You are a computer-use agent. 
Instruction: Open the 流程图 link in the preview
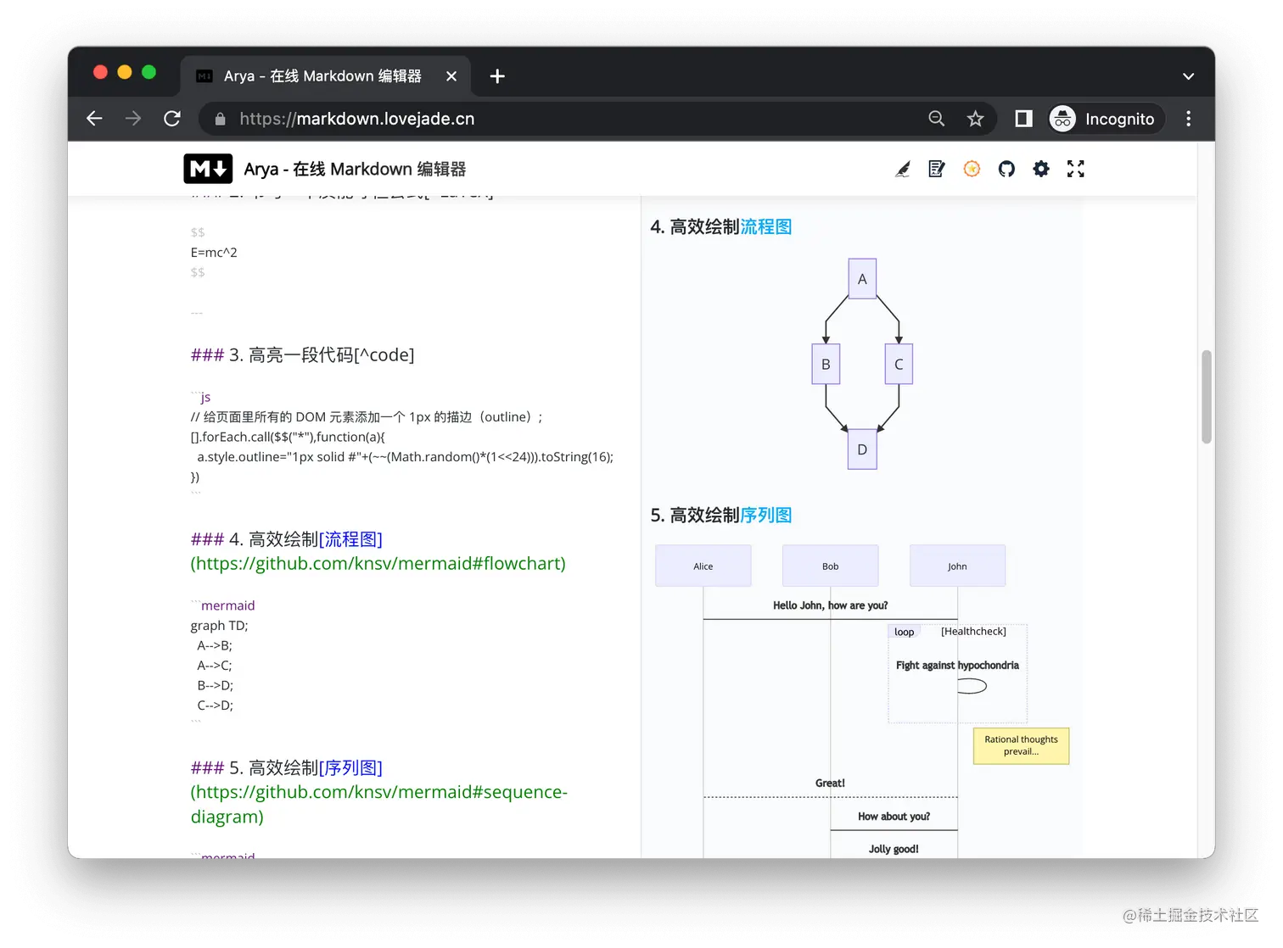point(766,226)
